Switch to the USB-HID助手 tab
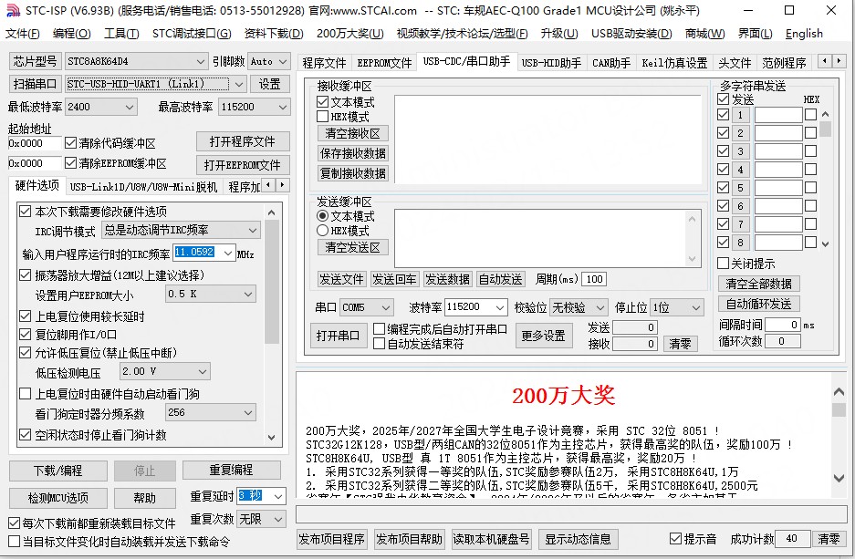 tap(551, 63)
